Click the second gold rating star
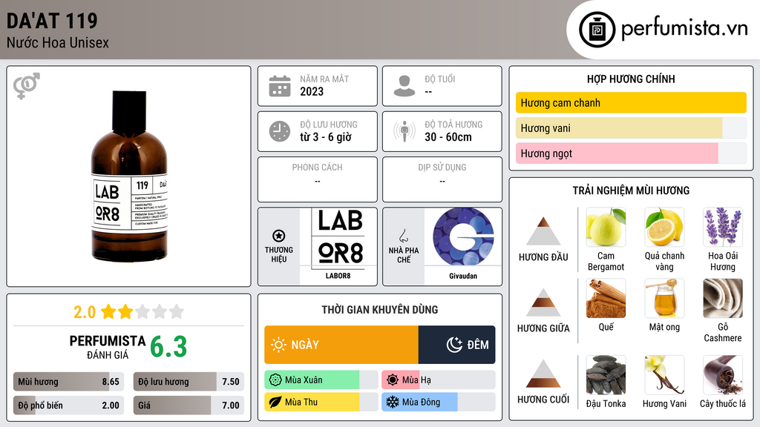The width and height of the screenshot is (760, 427). click(125, 311)
